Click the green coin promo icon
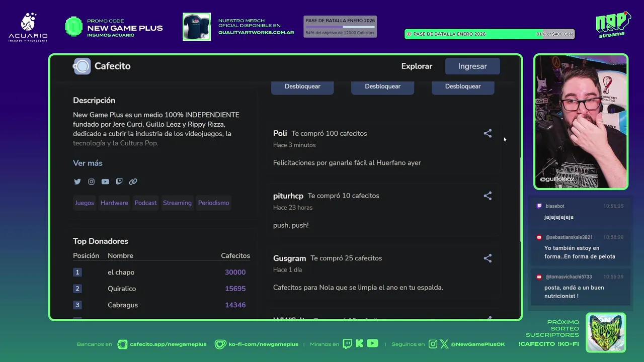 click(x=74, y=27)
